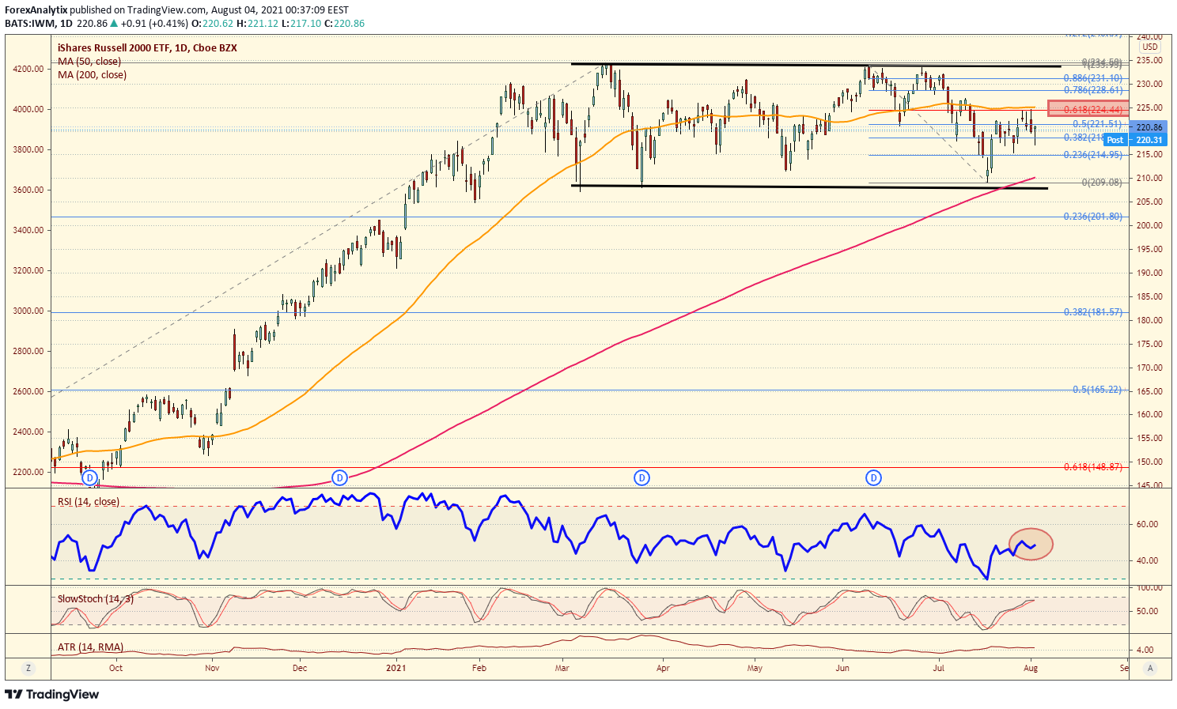Select the RSI (14, close) indicator label
Image resolution: width=1177 pixels, height=709 pixels.
point(89,502)
